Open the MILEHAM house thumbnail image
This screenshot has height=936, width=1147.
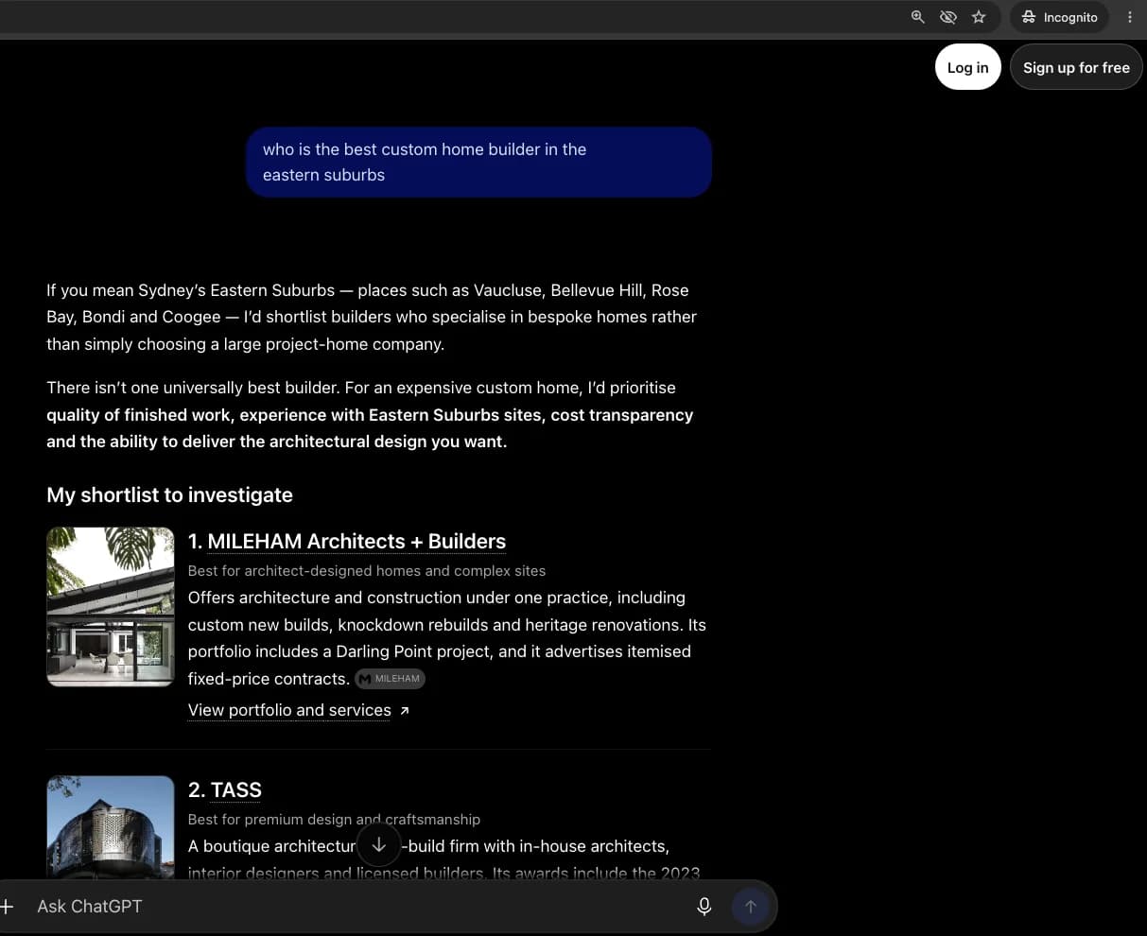111,607
